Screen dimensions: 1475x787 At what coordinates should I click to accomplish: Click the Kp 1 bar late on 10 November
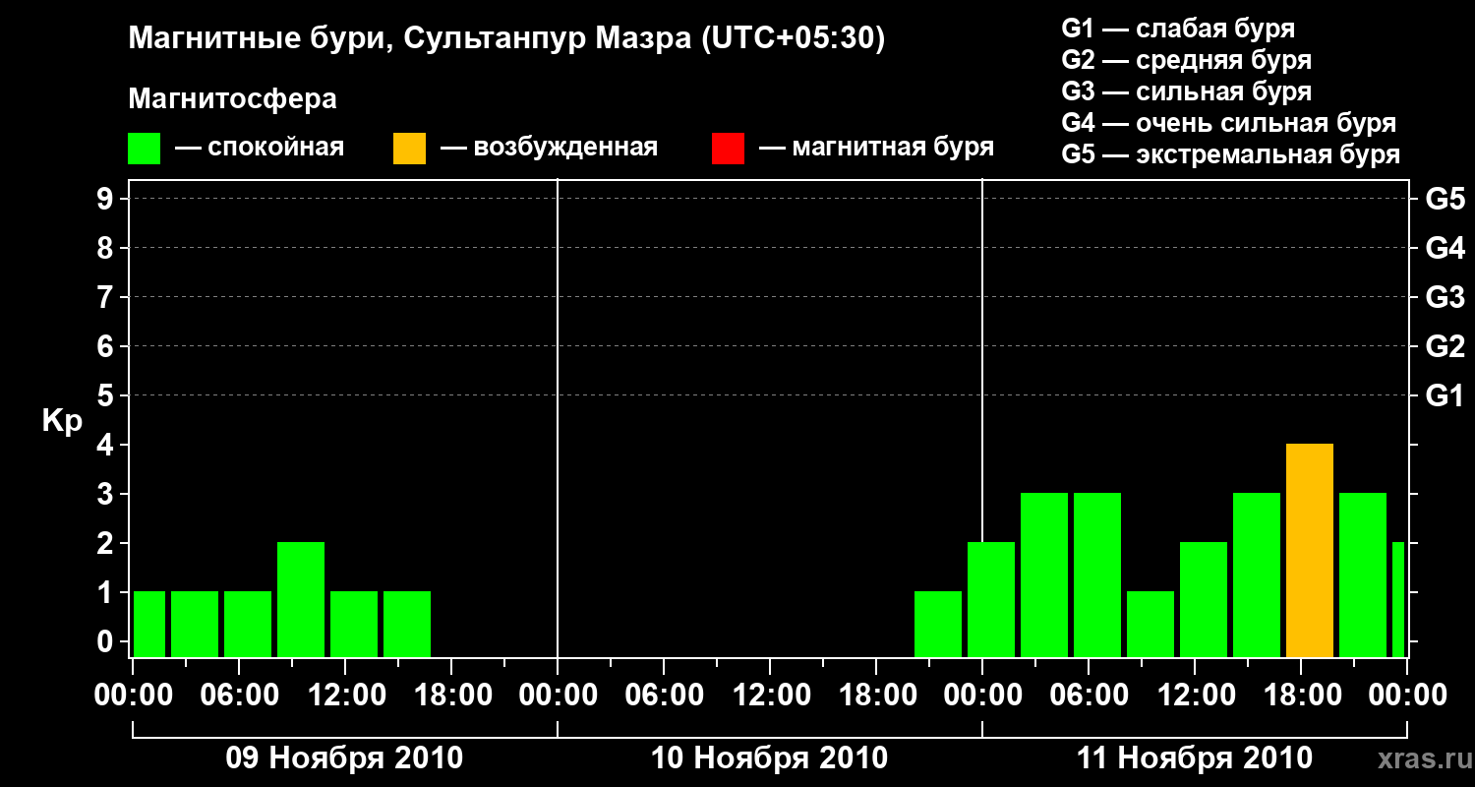pos(938,624)
